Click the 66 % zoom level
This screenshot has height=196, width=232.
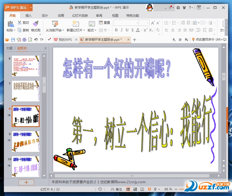[x=168, y=189]
